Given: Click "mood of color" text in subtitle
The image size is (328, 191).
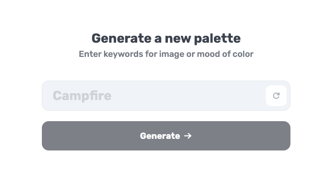Looking at the screenshot, I should pos(225,54).
